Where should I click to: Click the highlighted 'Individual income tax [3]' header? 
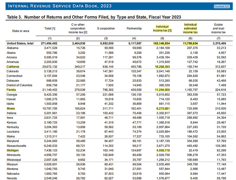tap(162, 28)
